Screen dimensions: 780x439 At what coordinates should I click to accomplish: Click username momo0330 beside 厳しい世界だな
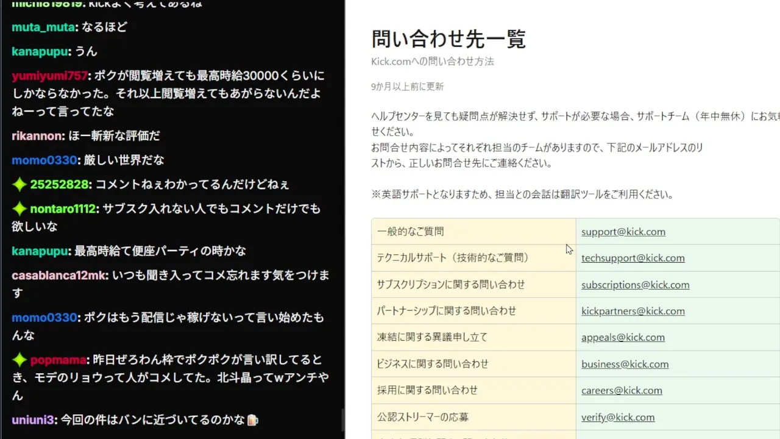coord(44,160)
